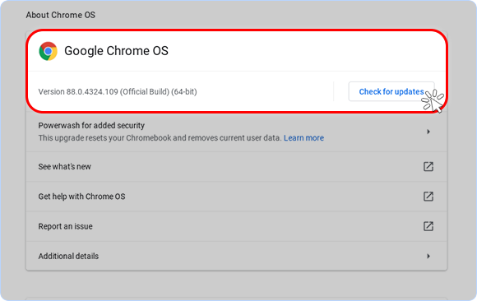Click the external-link icon beside See what's new
The height and width of the screenshot is (301, 477).
pyautogui.click(x=428, y=166)
